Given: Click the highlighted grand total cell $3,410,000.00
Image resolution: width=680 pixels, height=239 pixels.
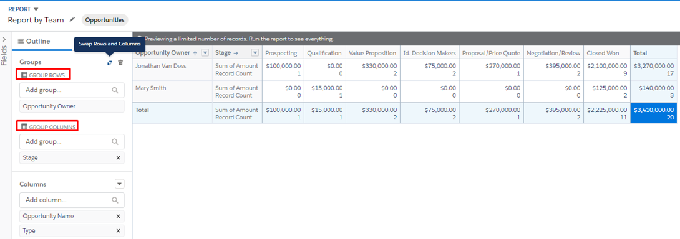Looking at the screenshot, I should point(654,113).
